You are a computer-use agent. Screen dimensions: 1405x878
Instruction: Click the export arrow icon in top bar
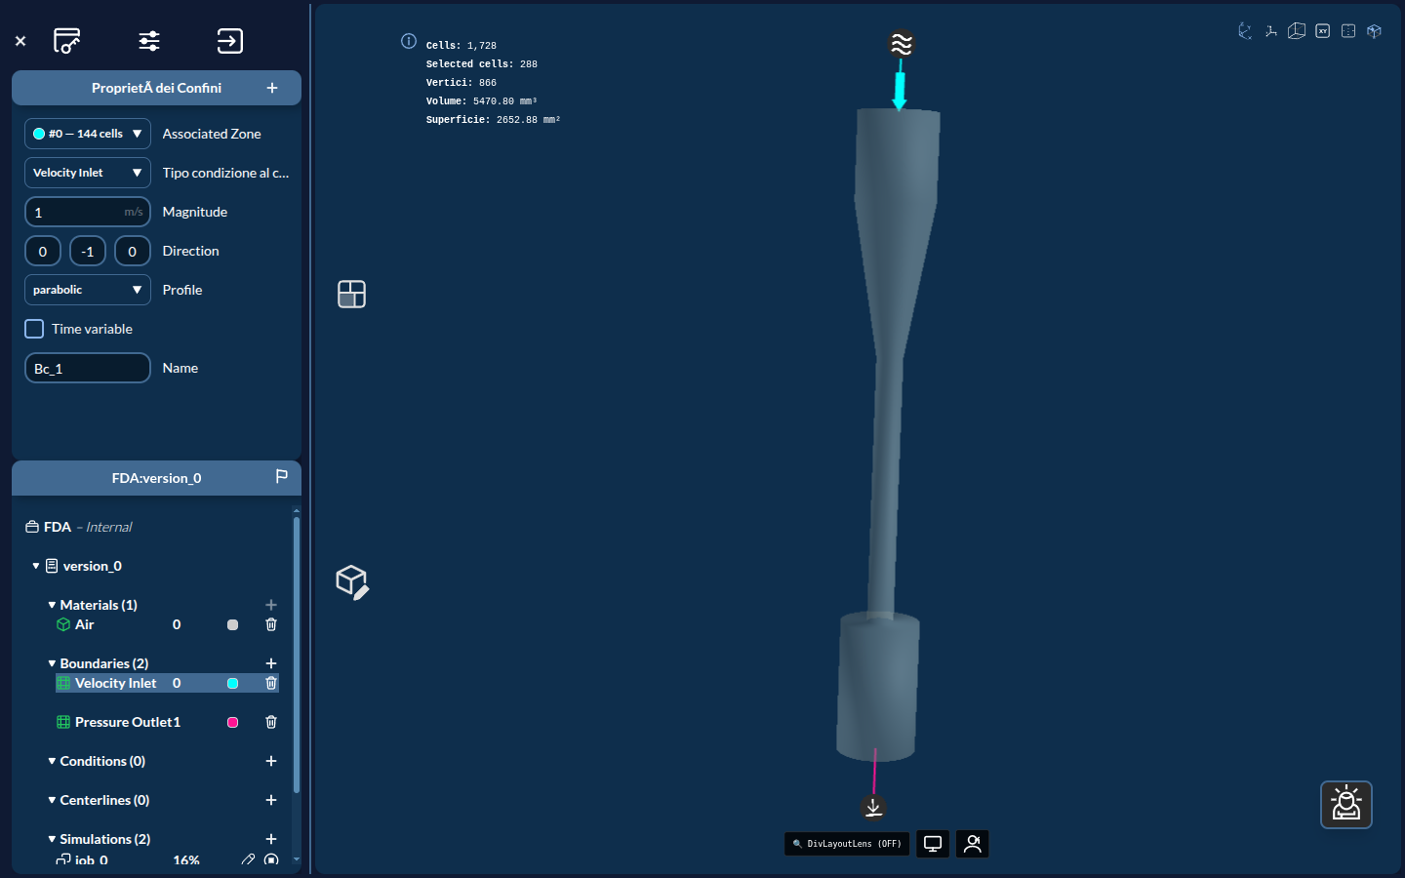pos(229,41)
